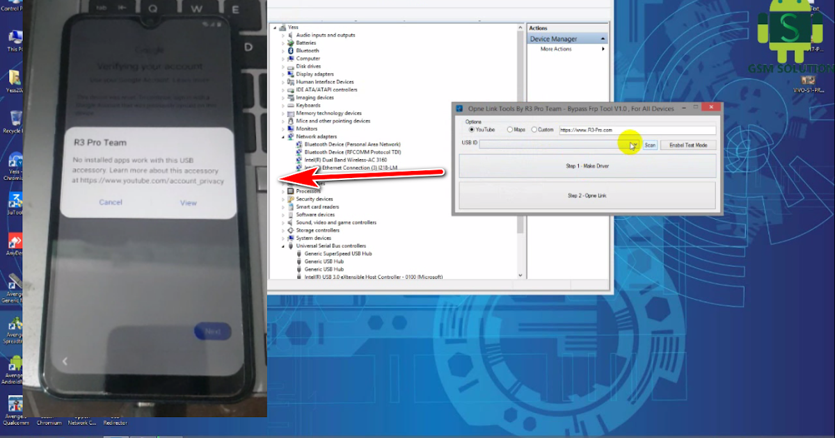
Task: Select Bluetooth Device (Personal Area Network) entry
Action: point(352,144)
